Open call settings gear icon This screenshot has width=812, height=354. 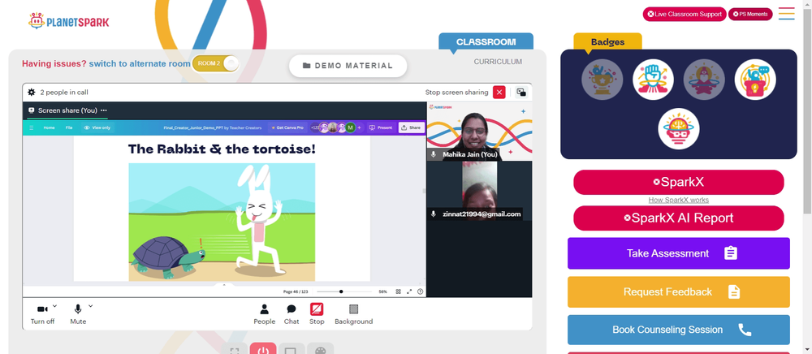32,92
